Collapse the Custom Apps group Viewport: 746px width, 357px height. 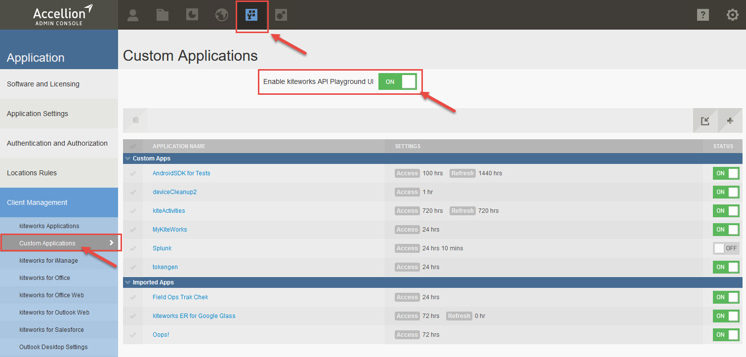point(128,158)
